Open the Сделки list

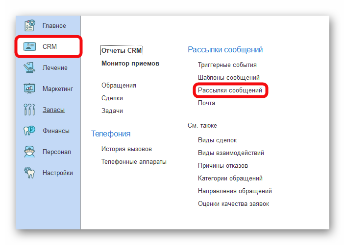tap(112, 98)
